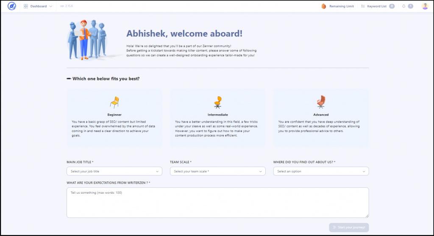
Task: Open the Keyword List
Action: pos(378,6)
